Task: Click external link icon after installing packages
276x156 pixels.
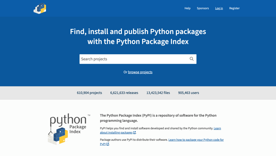Action: coord(134,132)
